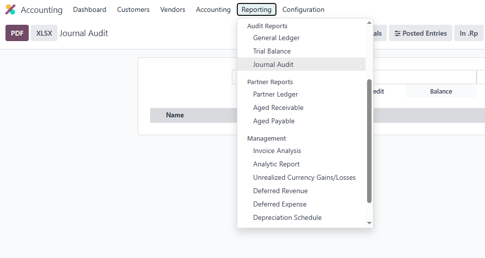Open the Vendors menu
485x258 pixels.
pyautogui.click(x=172, y=9)
